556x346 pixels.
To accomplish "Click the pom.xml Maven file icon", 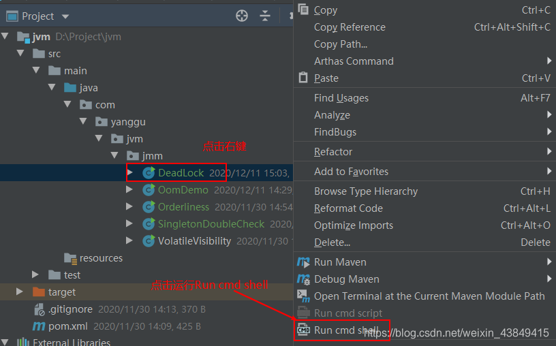I will point(39,326).
